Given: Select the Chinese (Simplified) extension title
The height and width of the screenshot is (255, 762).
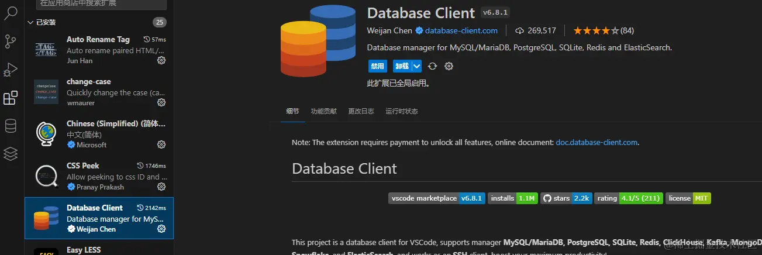Looking at the screenshot, I should click(116, 123).
